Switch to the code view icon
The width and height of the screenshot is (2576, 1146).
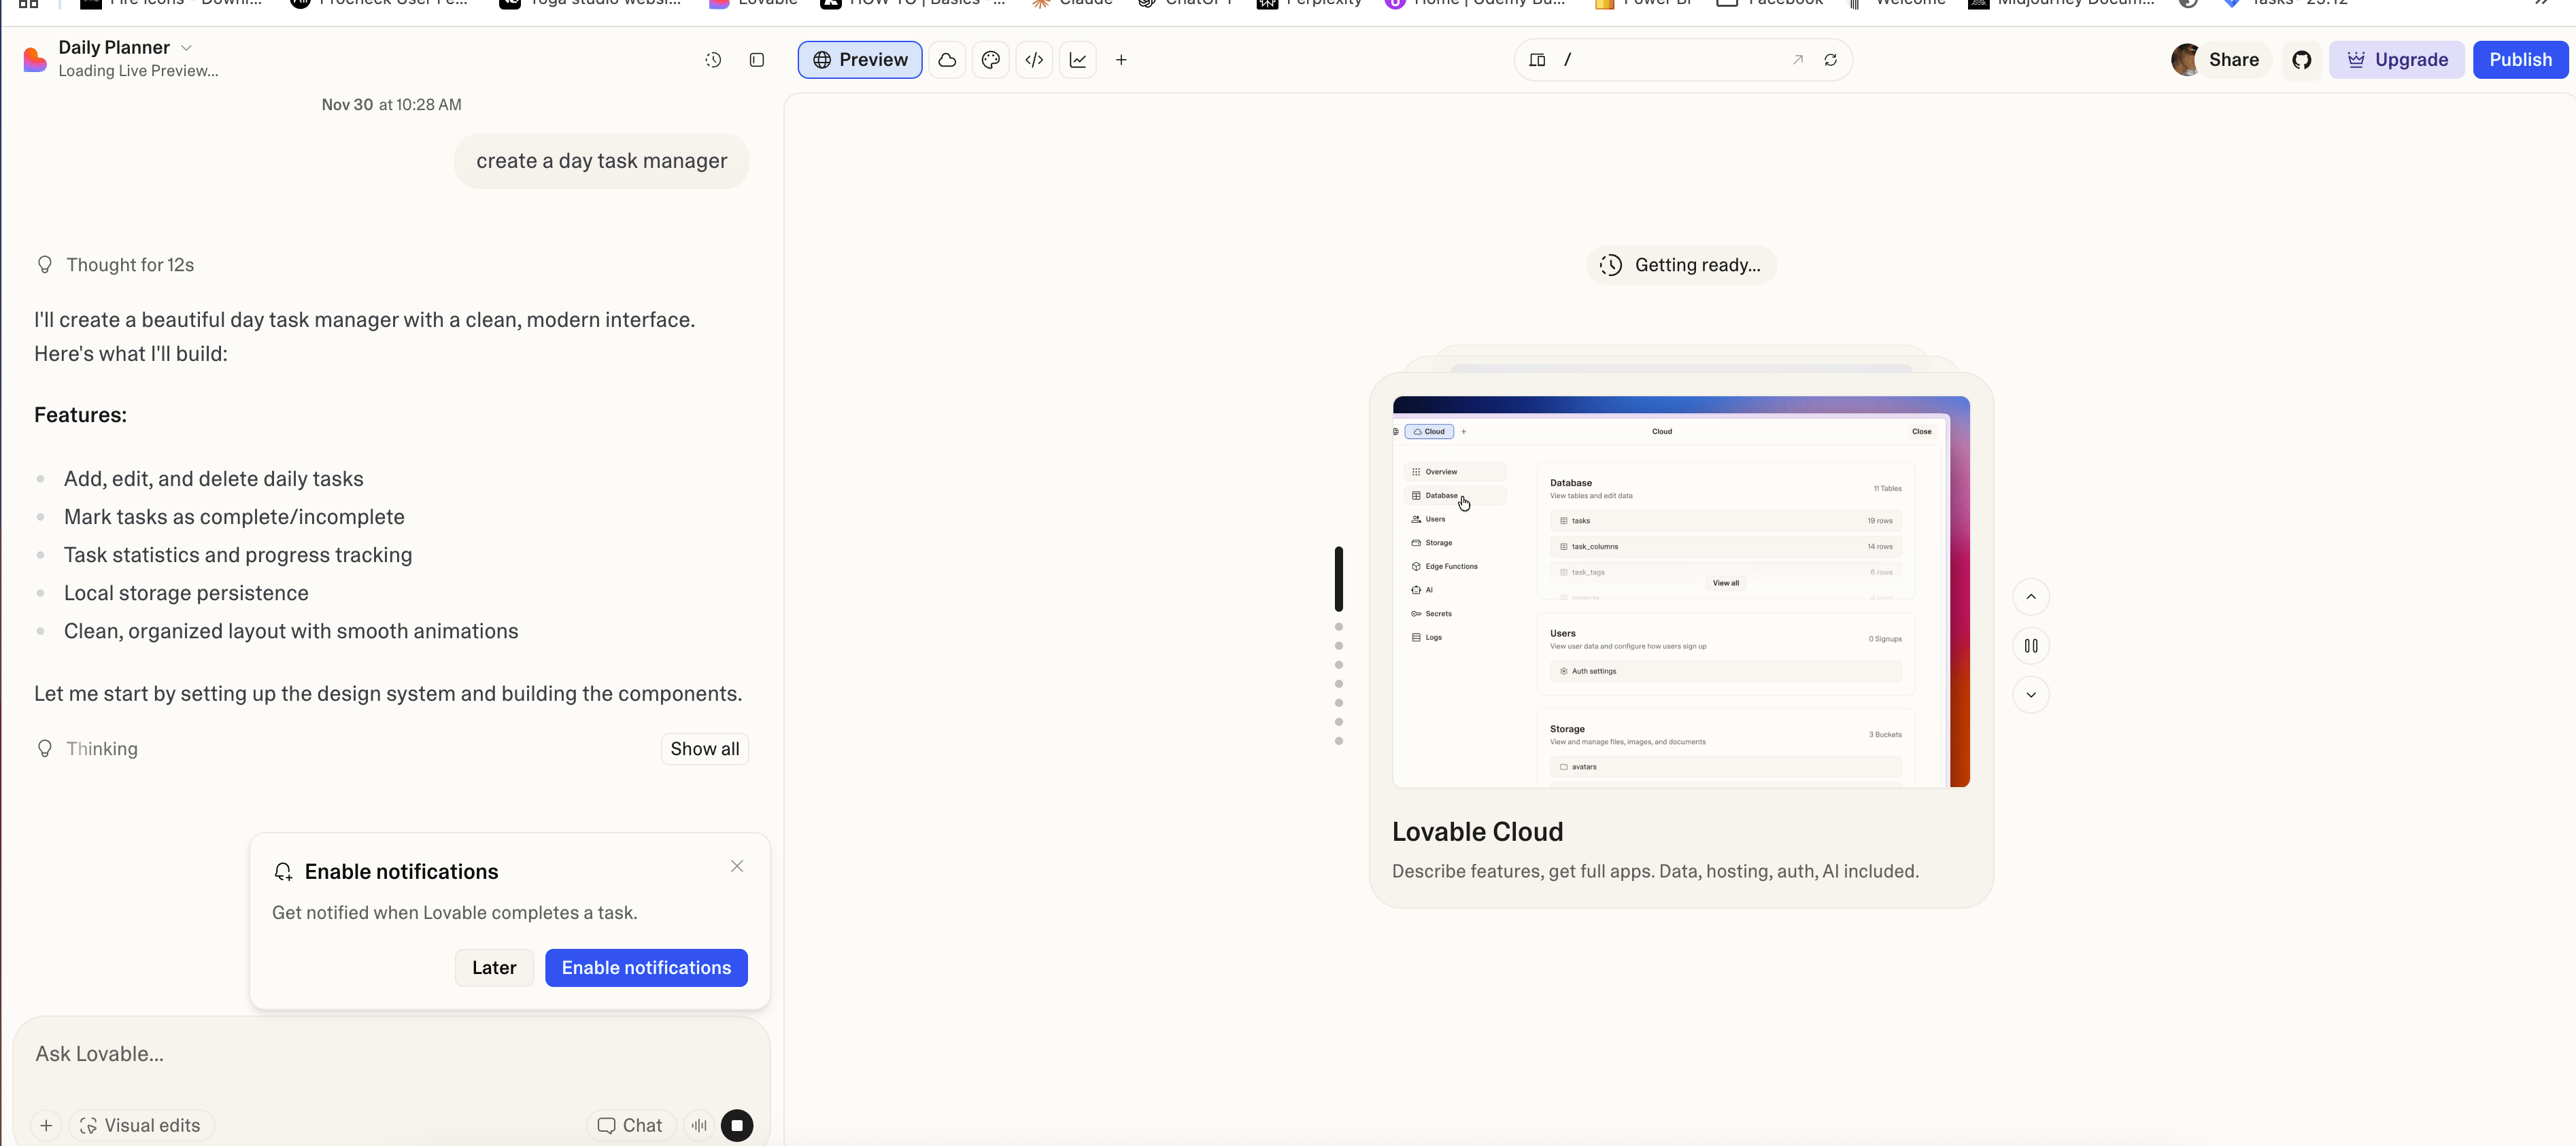coord(1034,60)
